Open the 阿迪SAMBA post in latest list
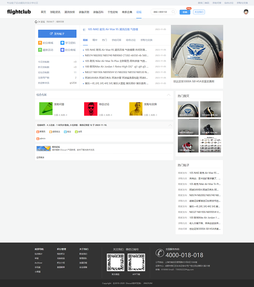254x287 pixels. 116,78
